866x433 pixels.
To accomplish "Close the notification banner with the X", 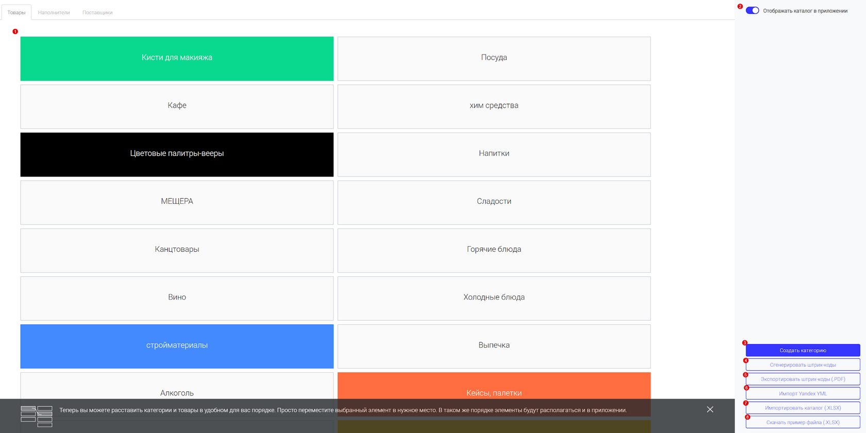I will [x=710, y=409].
